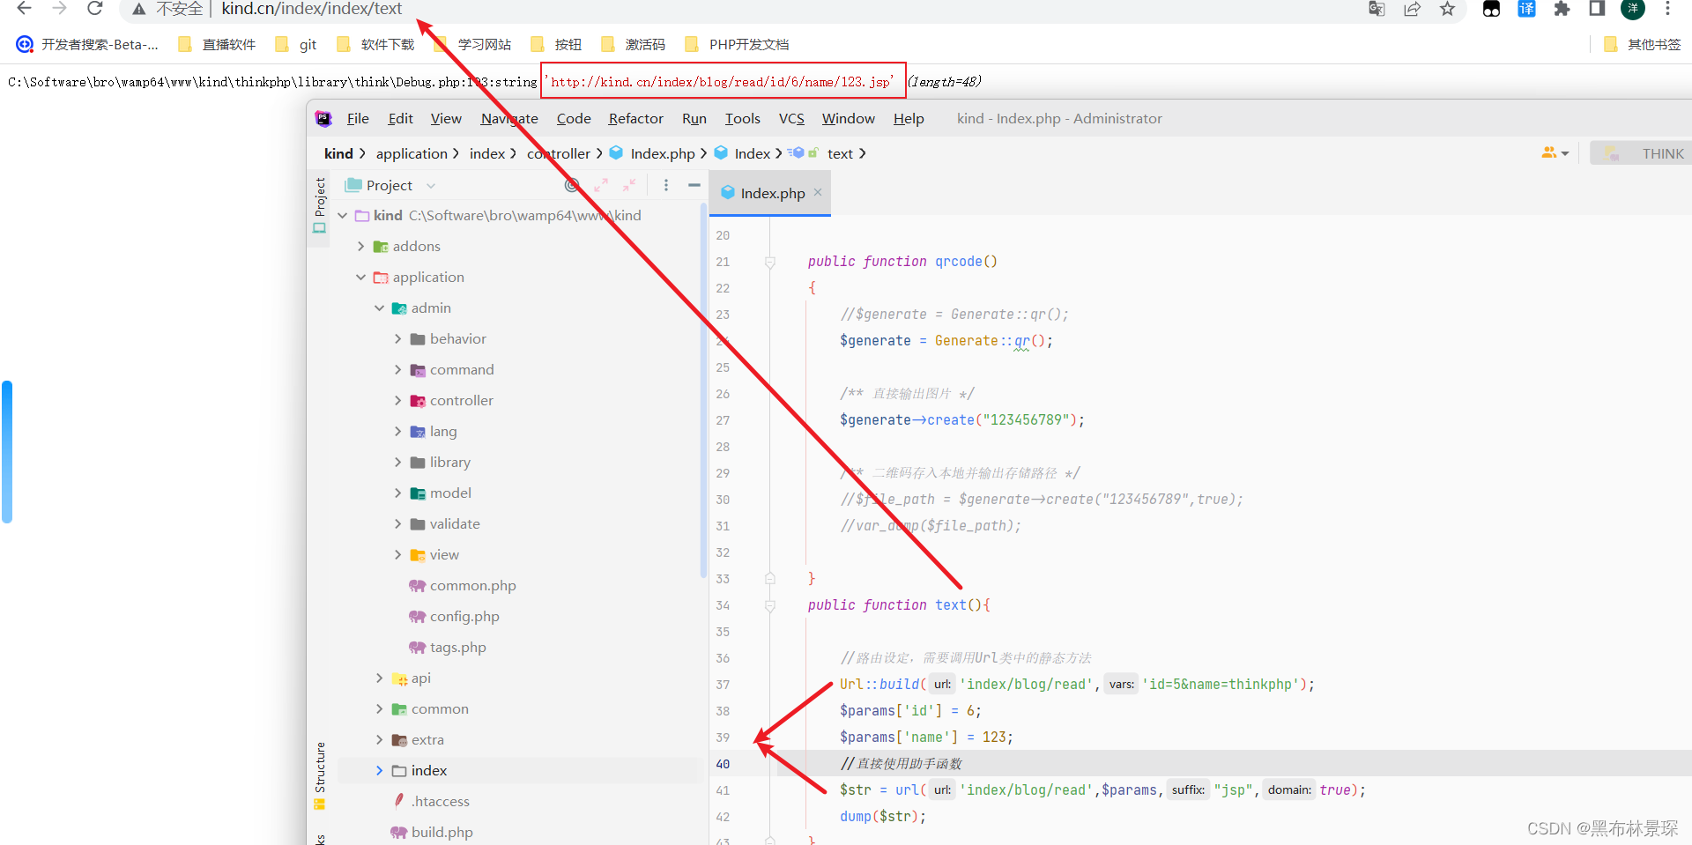
Task: Toggle the browser side panel icon
Action: point(1597,9)
